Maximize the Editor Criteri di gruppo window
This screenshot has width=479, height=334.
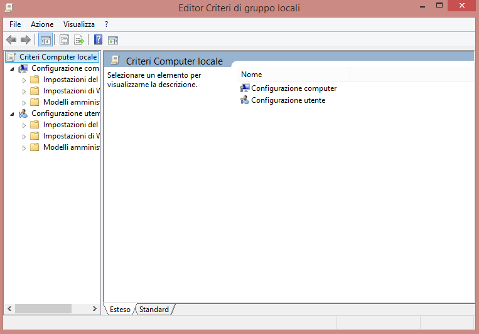click(439, 6)
